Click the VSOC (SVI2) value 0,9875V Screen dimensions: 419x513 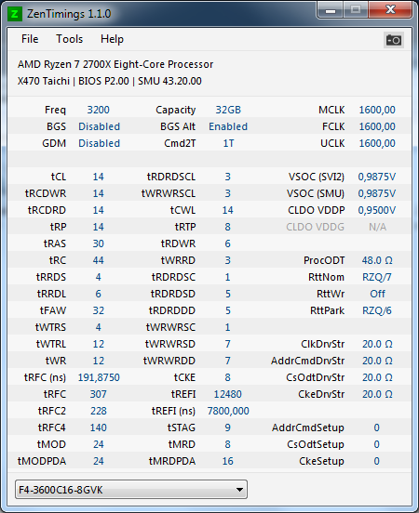(x=377, y=177)
